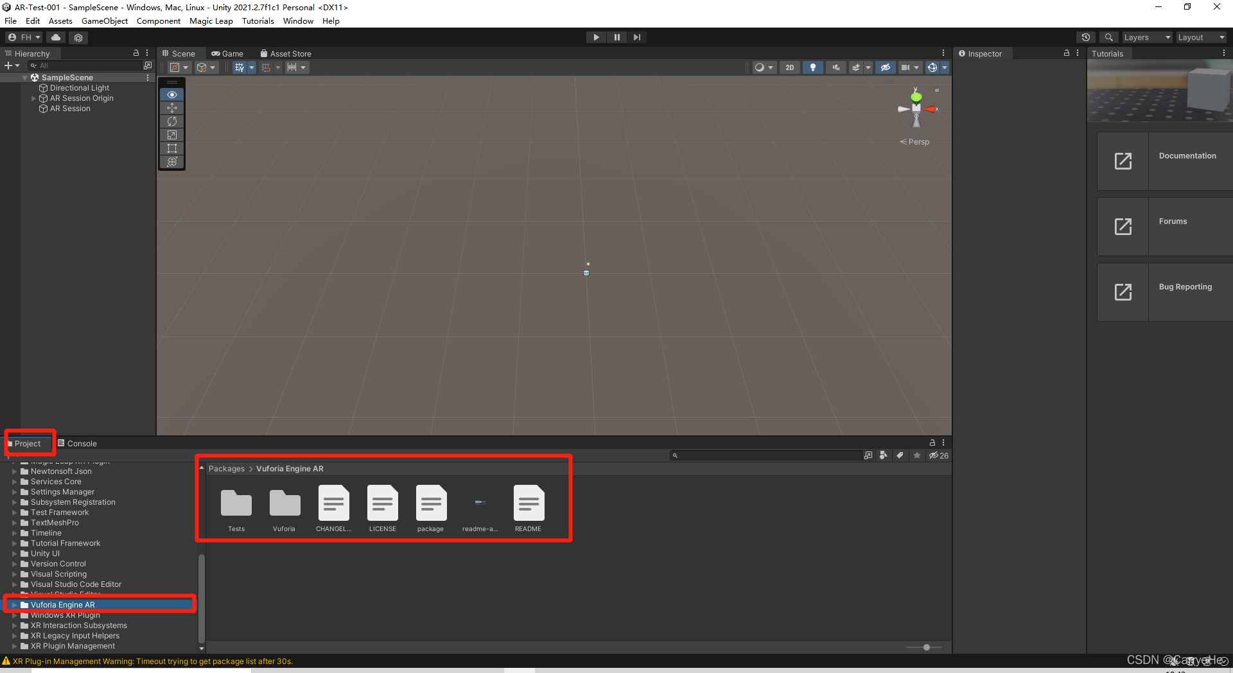Toggle Inspector panel lock
The width and height of the screenshot is (1233, 673).
pyautogui.click(x=1067, y=53)
